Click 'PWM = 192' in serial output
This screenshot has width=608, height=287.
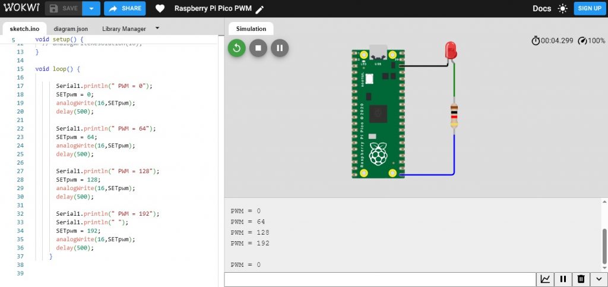coord(250,243)
